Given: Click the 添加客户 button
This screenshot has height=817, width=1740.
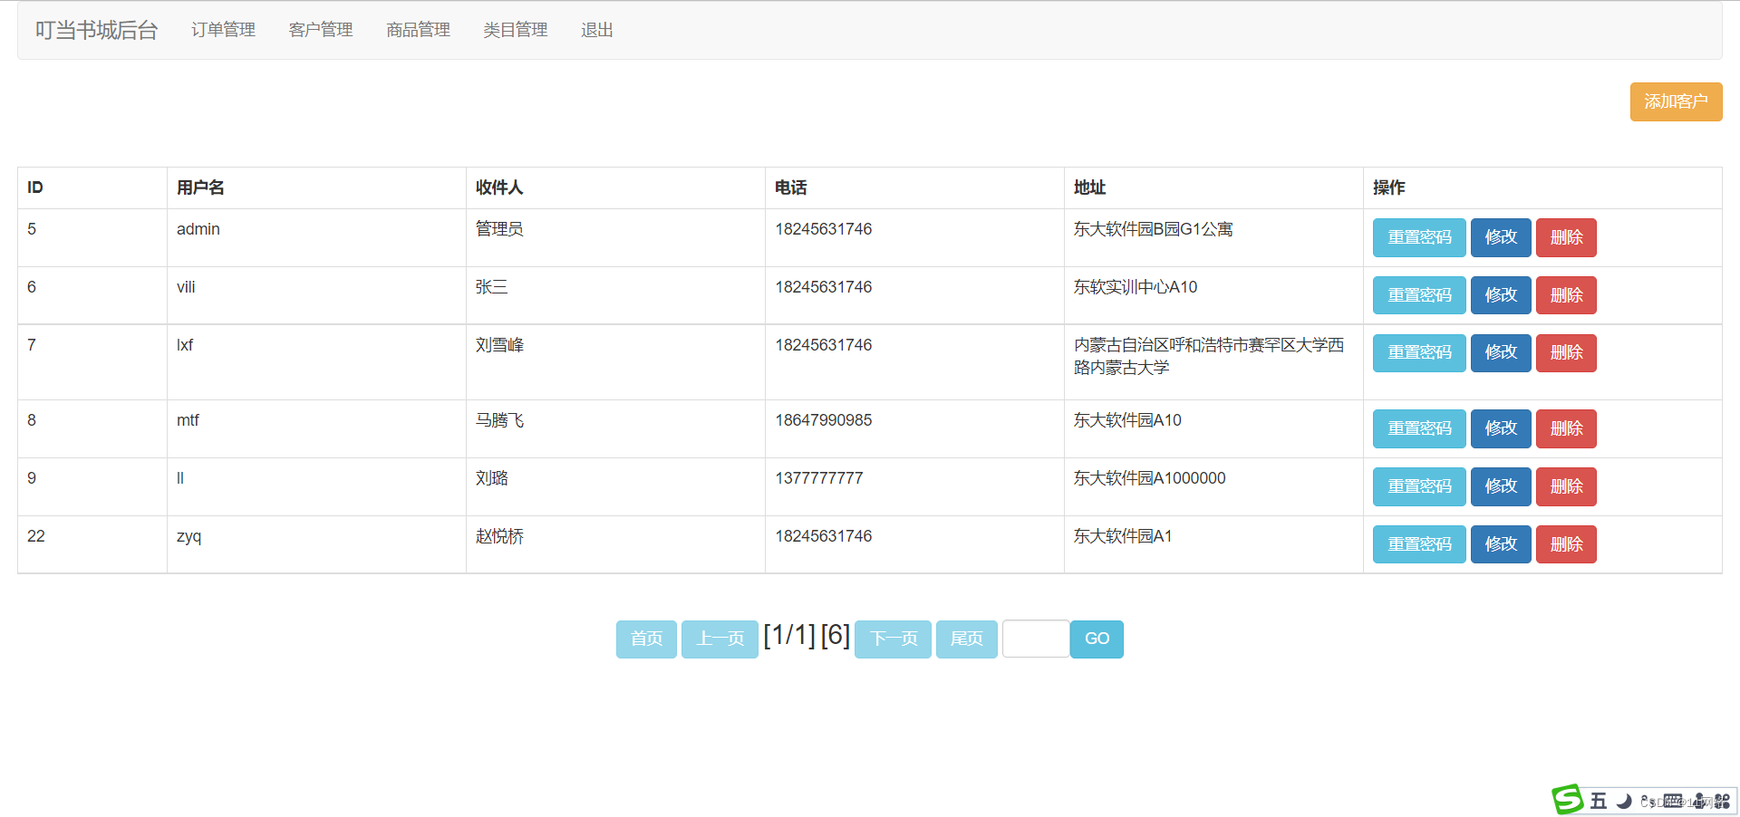Looking at the screenshot, I should pos(1676,101).
